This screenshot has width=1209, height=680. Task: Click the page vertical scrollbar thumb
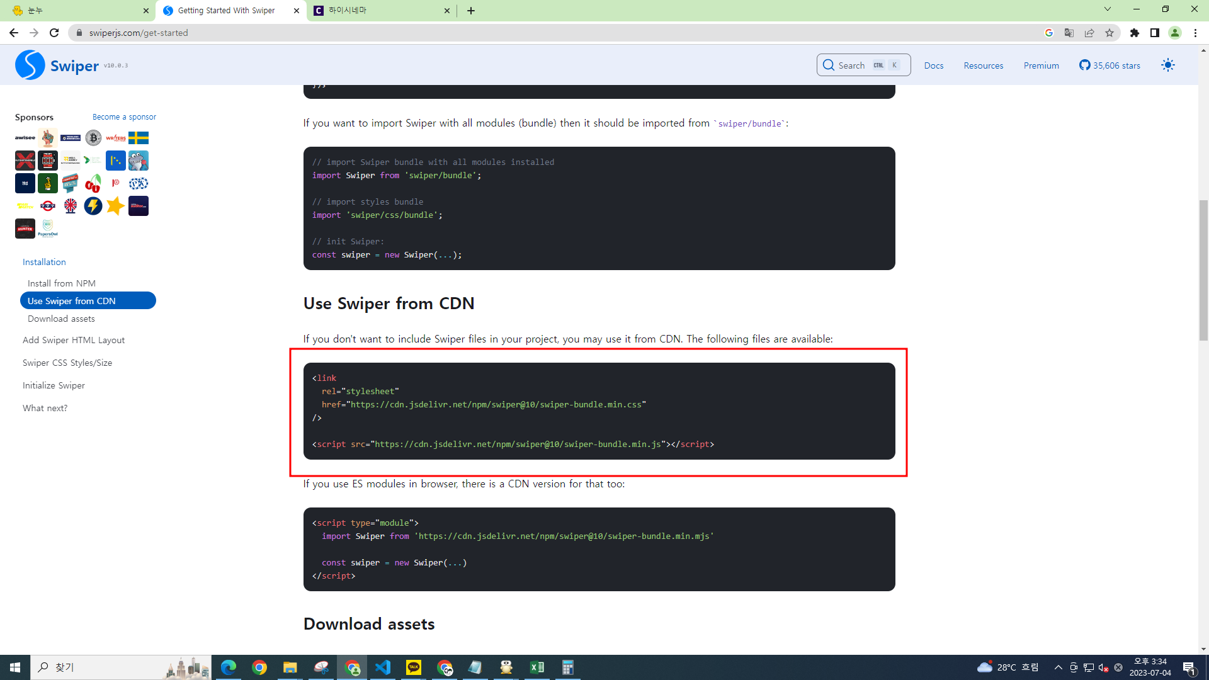[1203, 271]
